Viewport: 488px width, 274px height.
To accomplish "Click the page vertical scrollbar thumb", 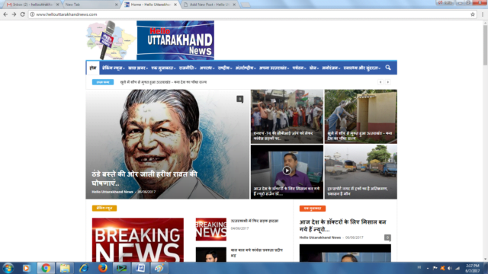I will pyautogui.click(x=485, y=45).
